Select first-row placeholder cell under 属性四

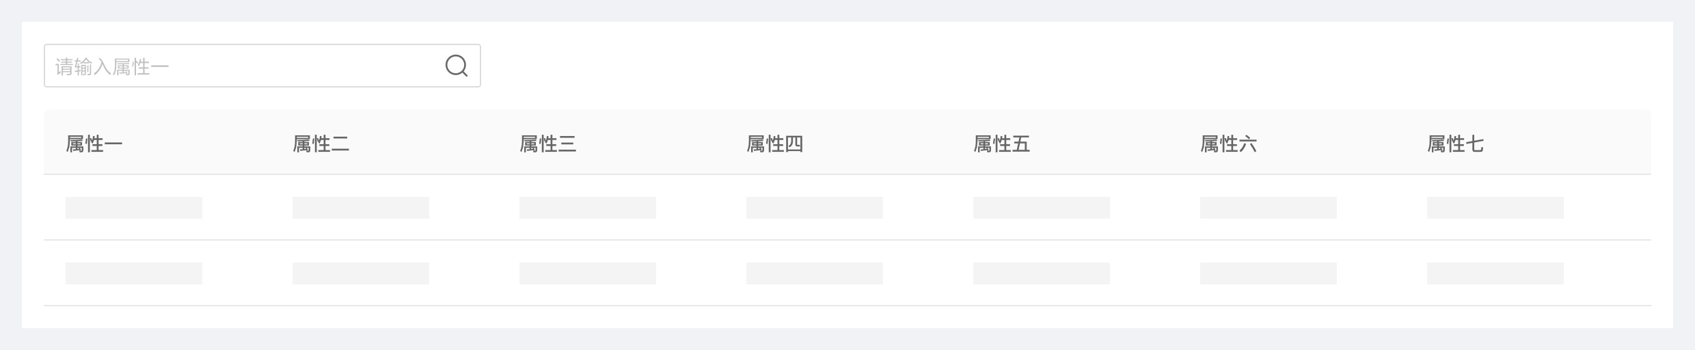(815, 208)
